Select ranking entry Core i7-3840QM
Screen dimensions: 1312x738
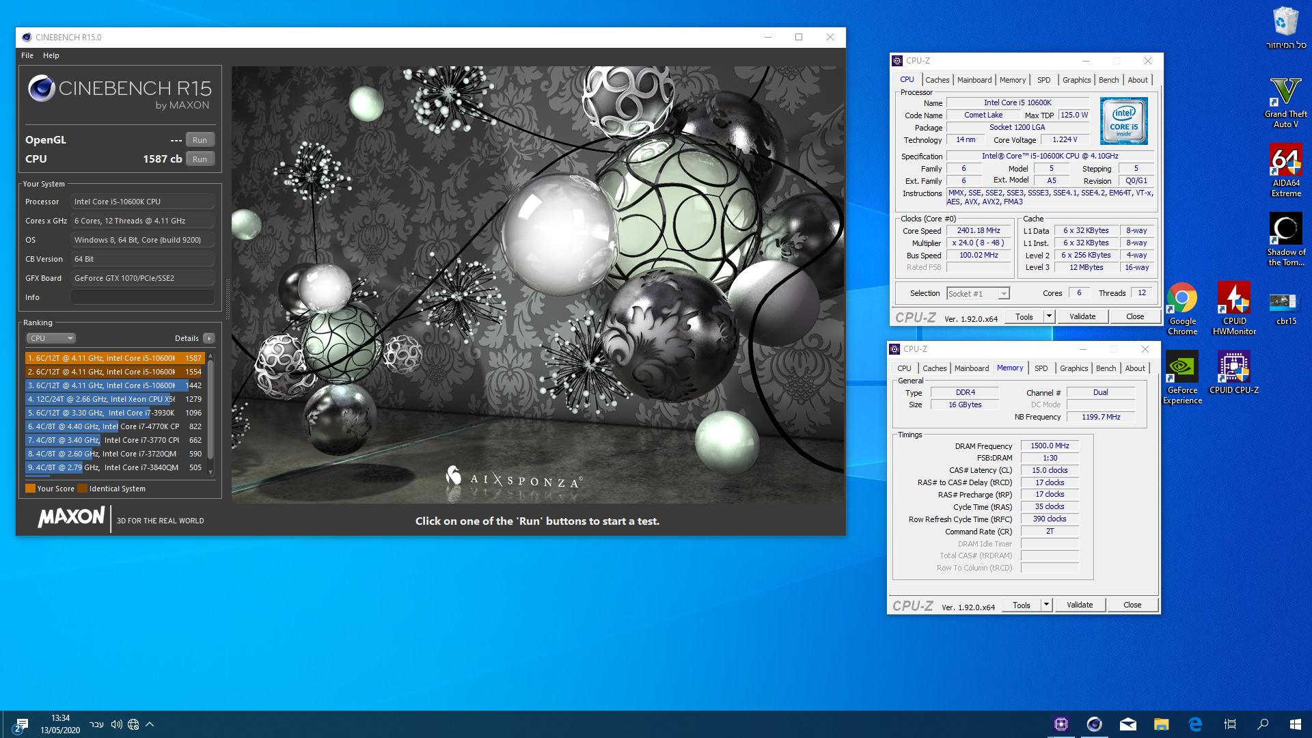(115, 467)
